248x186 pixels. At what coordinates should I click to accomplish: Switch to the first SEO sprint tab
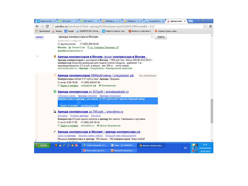[66, 21]
